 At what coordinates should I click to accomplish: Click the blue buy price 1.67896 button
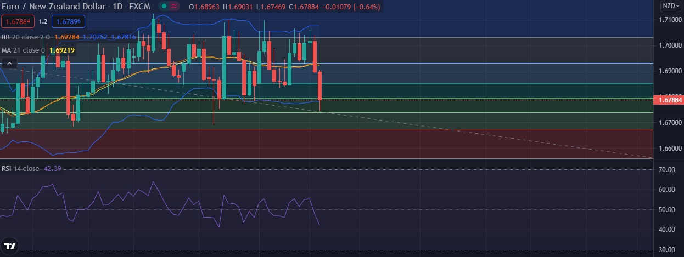[x=68, y=22]
